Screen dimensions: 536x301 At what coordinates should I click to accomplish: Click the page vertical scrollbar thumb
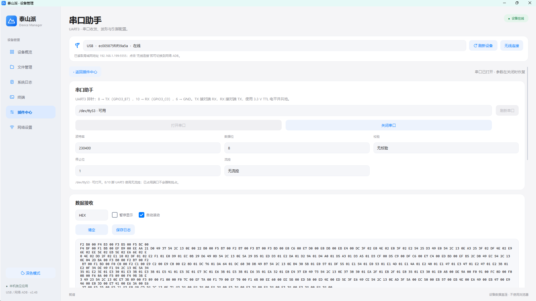pos(527,113)
